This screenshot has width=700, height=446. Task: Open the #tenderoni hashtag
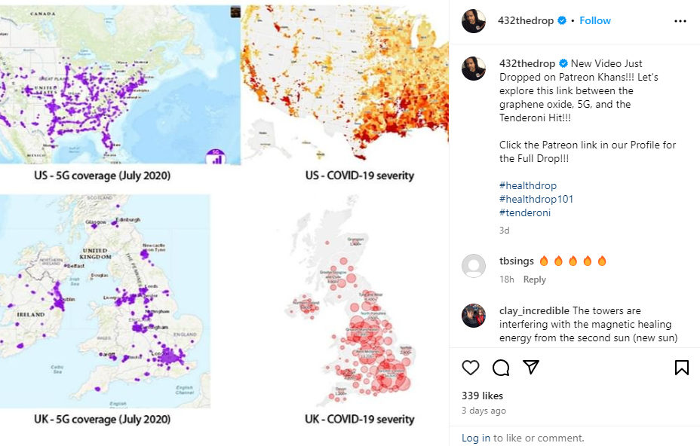point(524,212)
